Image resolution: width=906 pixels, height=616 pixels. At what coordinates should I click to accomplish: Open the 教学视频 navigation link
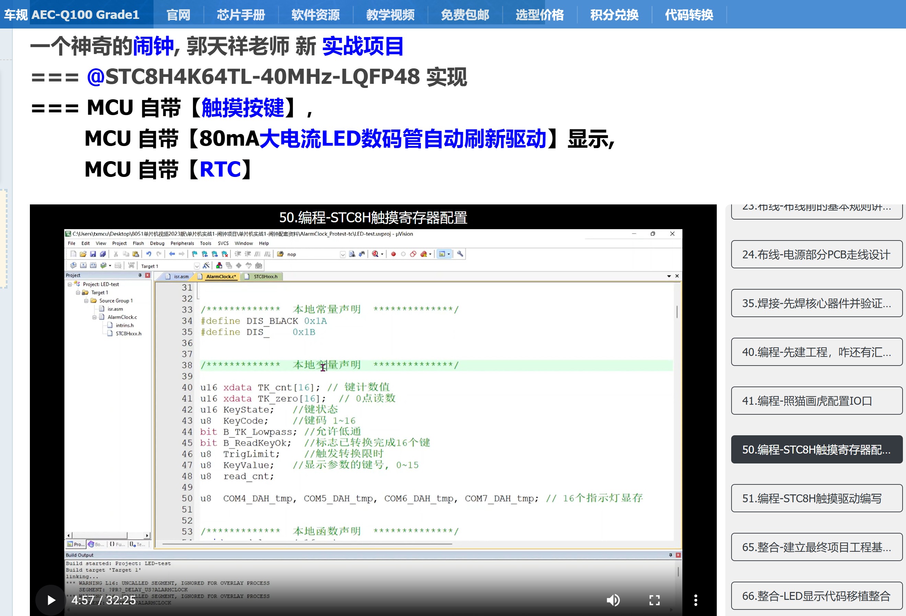click(390, 15)
